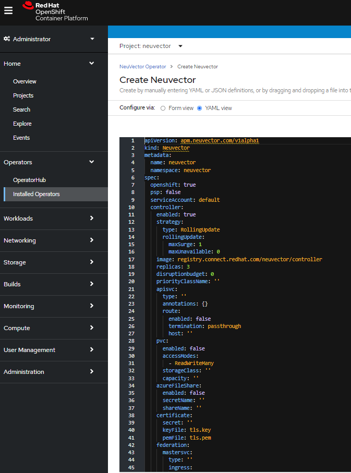Click the hamburger navigation menu icon
Screen dimensions: 351x473
(x=8, y=11)
